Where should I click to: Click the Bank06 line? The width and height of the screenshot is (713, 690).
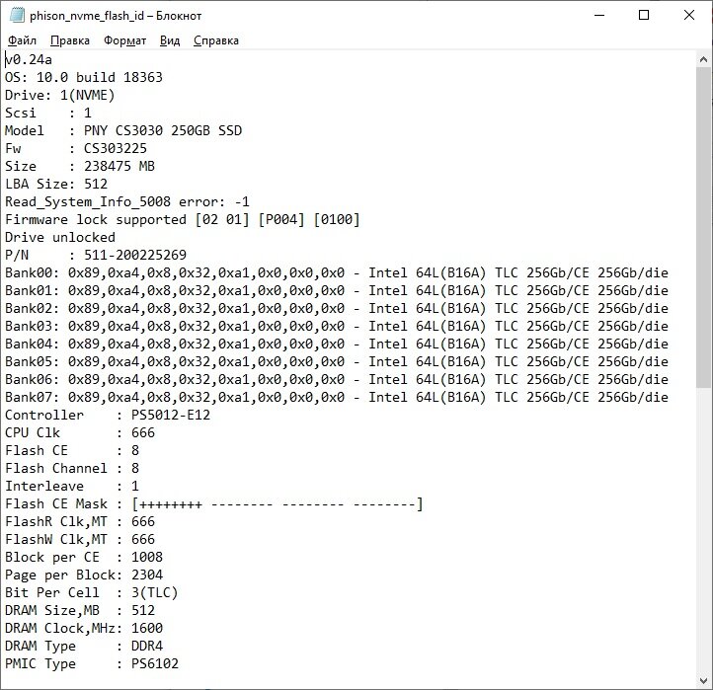(x=337, y=379)
